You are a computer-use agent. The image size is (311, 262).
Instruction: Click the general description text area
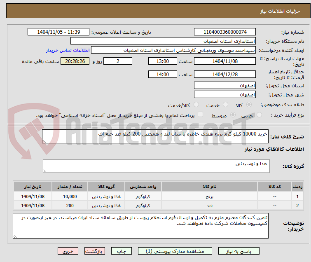pyautogui.click(x=155, y=136)
